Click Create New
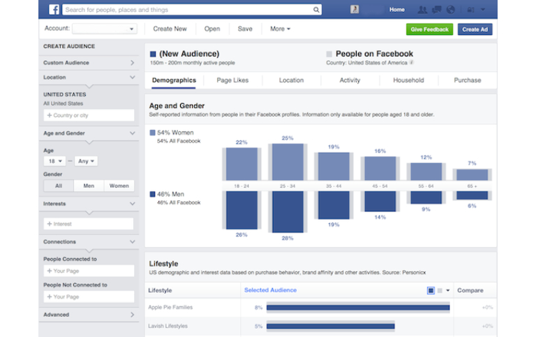Screen dimensions: 536x337 click(x=170, y=29)
